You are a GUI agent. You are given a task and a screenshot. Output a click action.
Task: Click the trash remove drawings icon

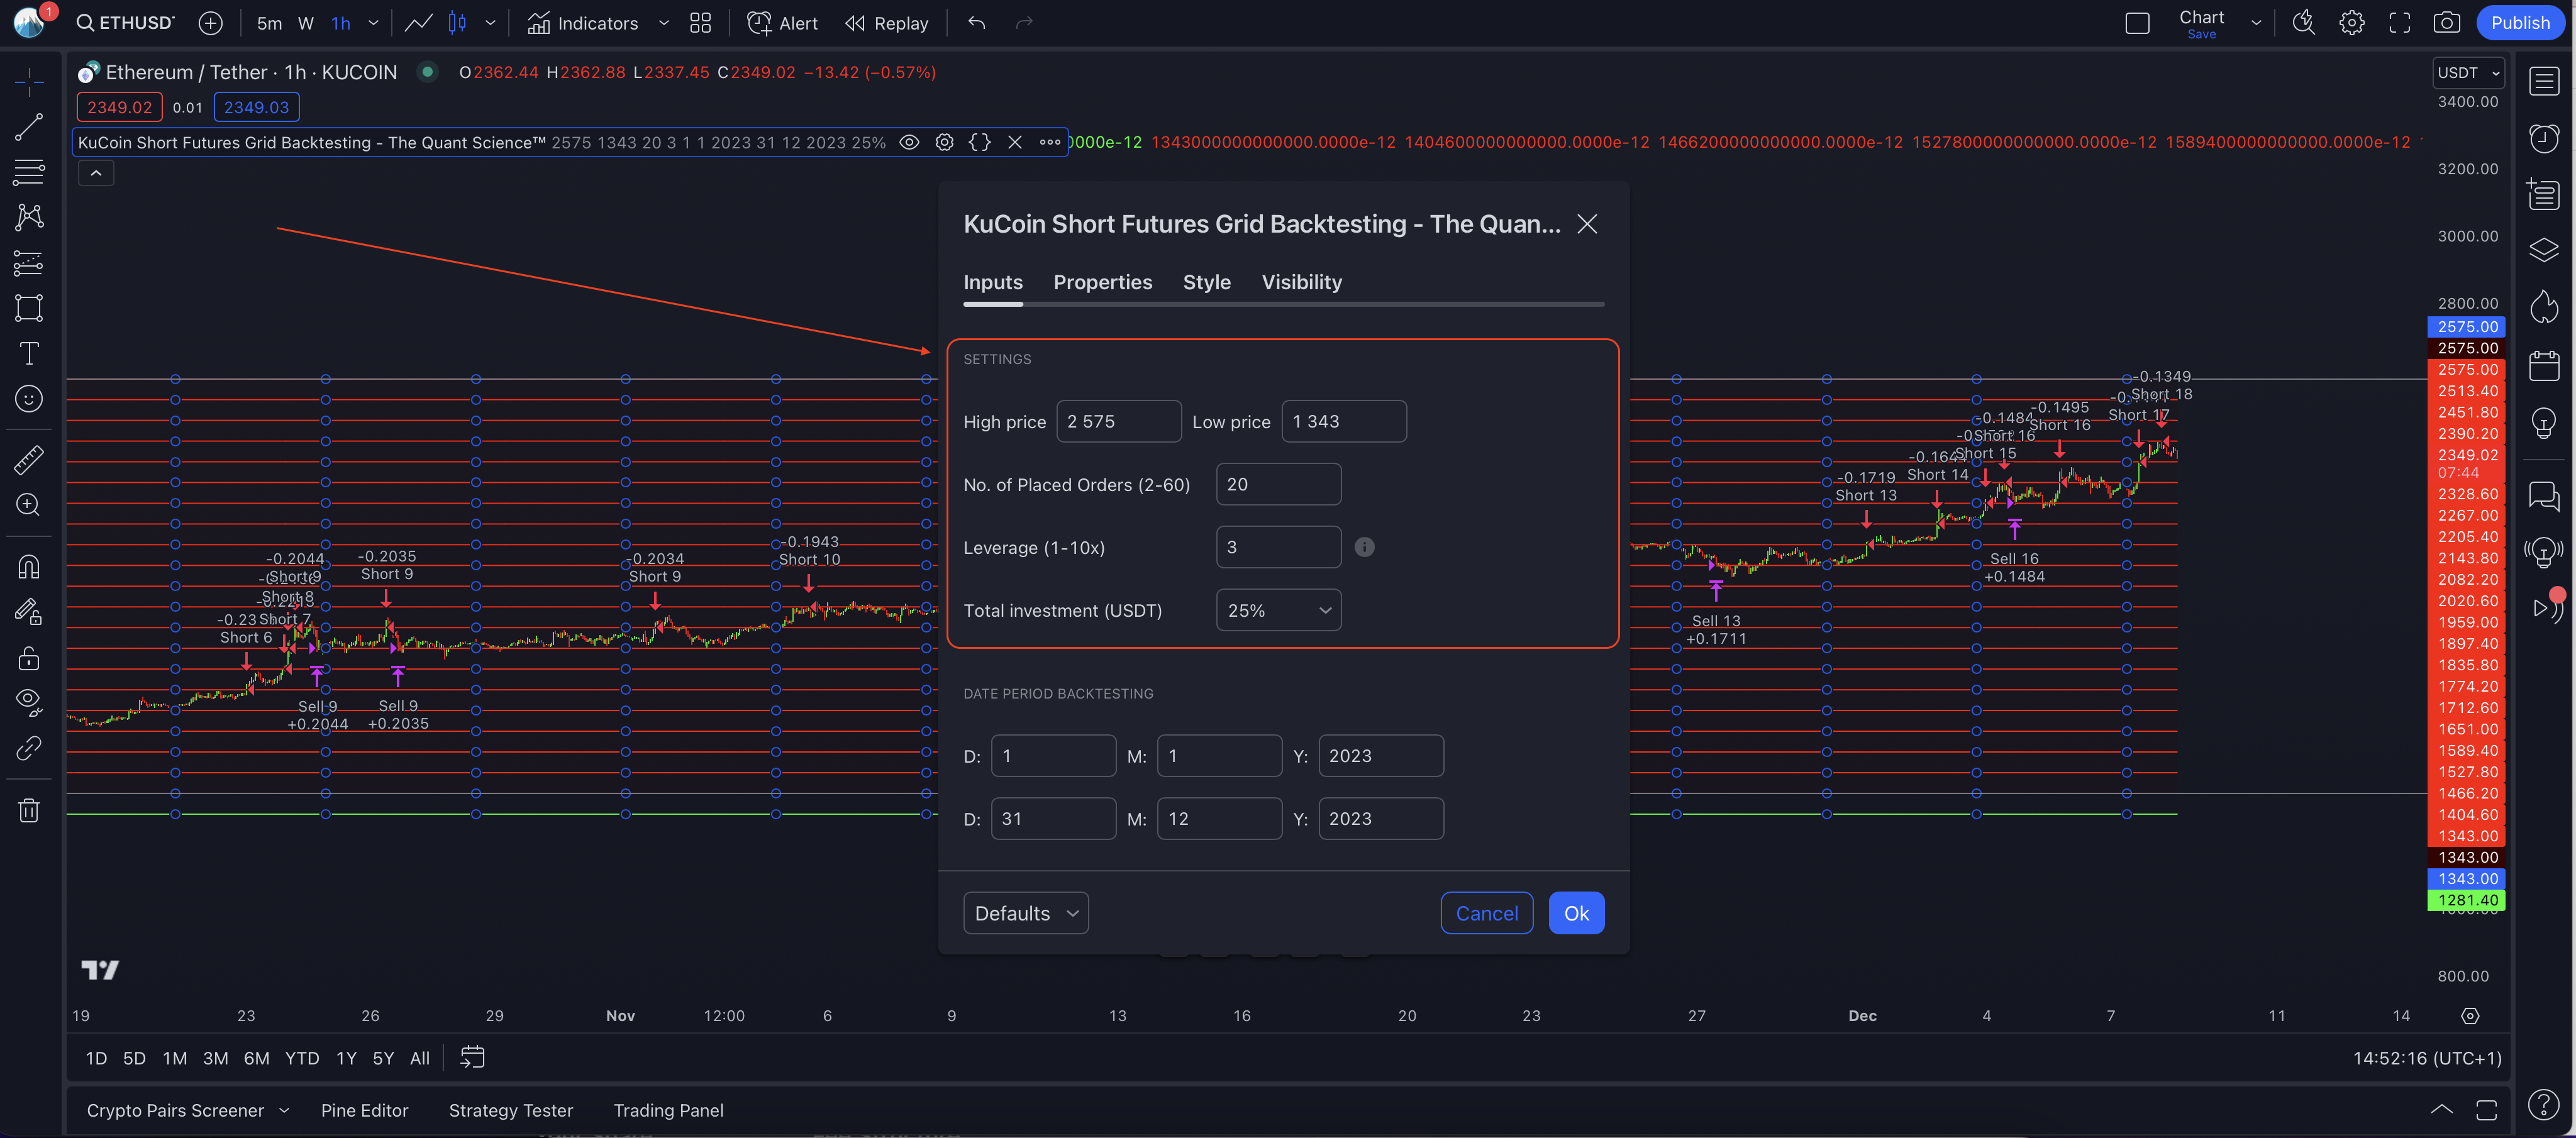pos(29,810)
